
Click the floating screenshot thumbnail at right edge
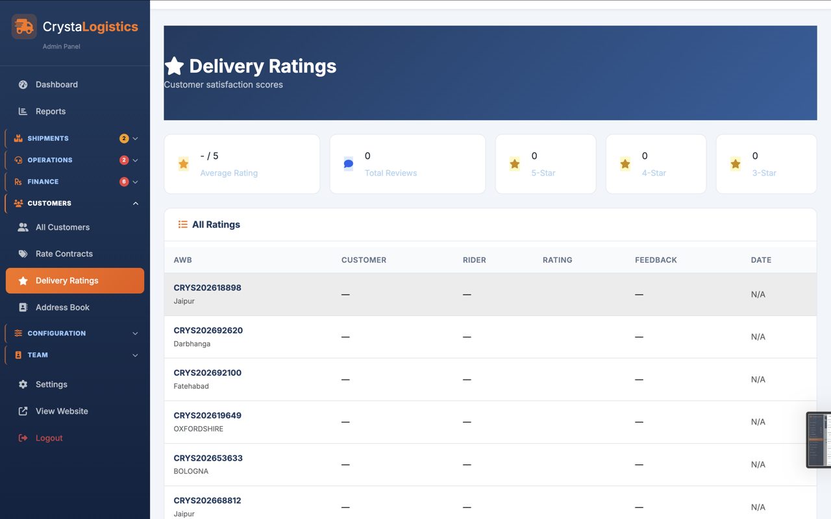[819, 440]
